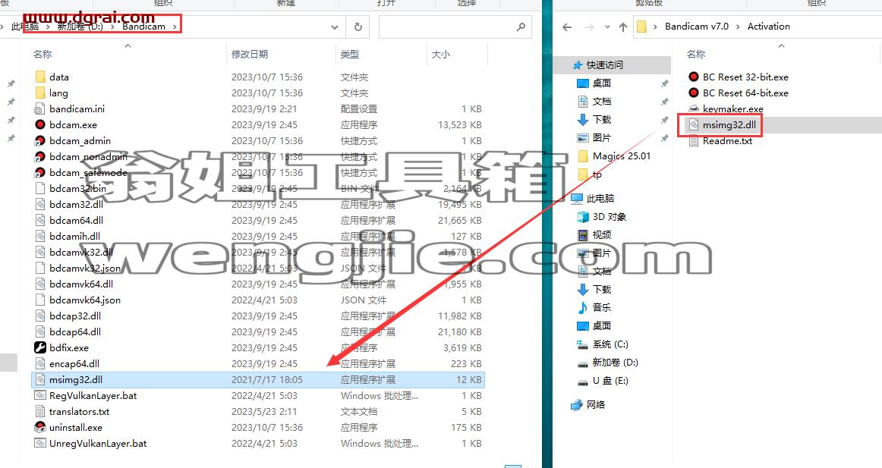Select the bandicam.ini file icon

pos(40,109)
